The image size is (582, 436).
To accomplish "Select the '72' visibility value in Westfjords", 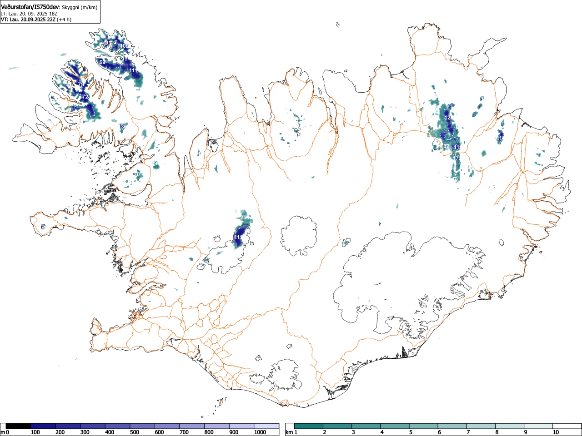I will point(85,97).
